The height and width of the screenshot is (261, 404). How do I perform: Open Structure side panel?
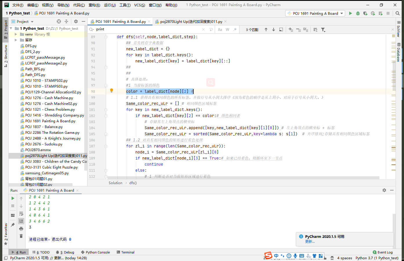tap(6, 56)
